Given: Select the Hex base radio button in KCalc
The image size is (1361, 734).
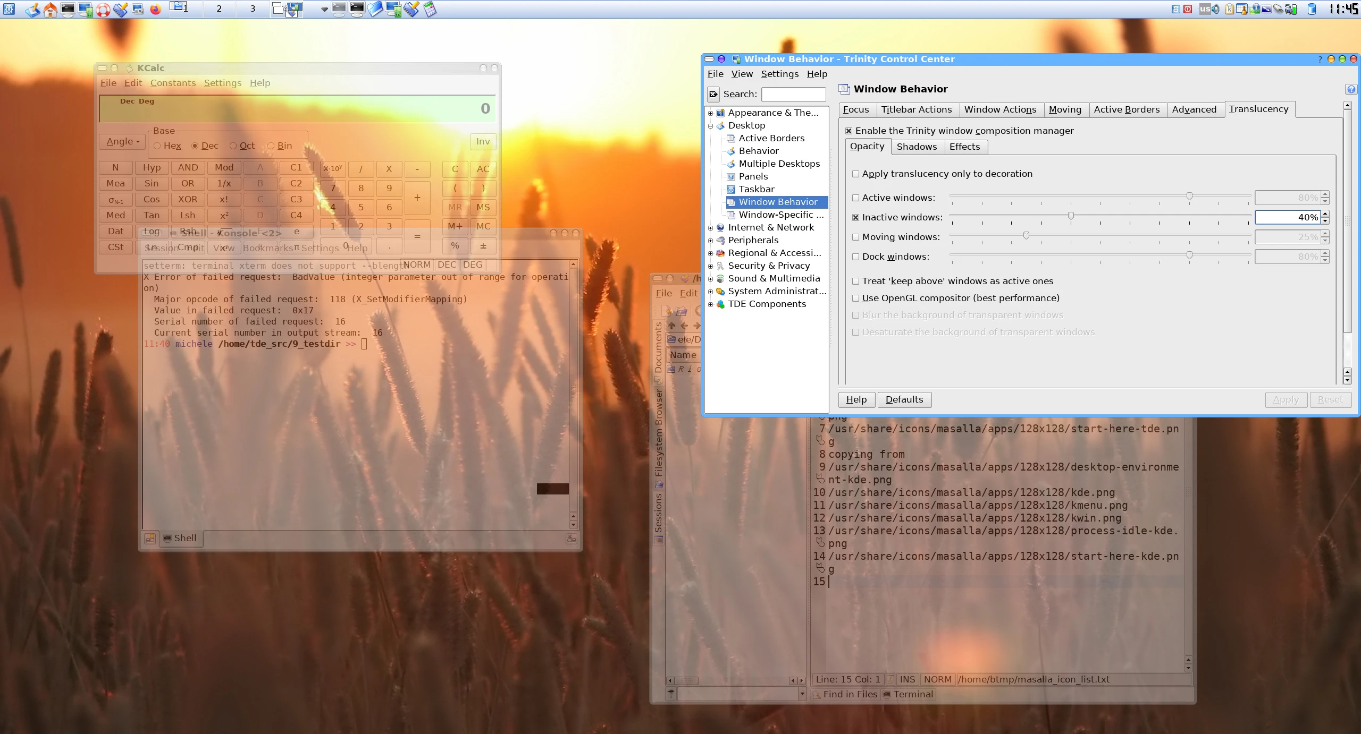Looking at the screenshot, I should click(157, 146).
